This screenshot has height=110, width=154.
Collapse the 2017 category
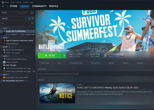pyautogui.click(x=2, y=74)
